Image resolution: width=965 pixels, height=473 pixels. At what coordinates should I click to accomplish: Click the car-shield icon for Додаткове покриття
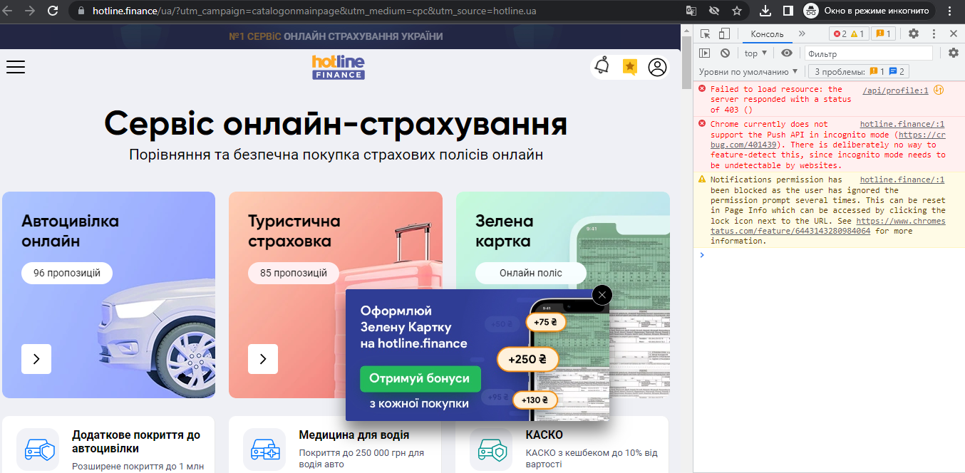[37, 449]
